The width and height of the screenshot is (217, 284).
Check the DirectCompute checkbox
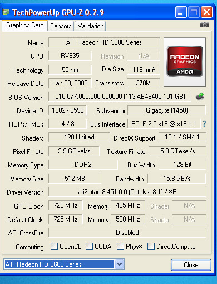151,247
